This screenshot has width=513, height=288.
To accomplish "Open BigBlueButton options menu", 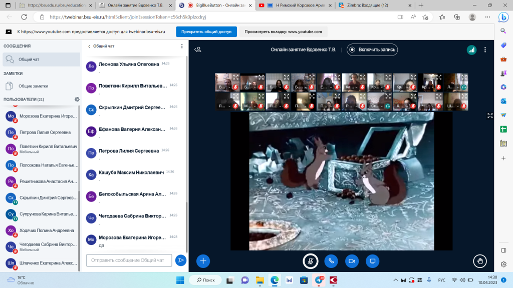I will click(x=485, y=50).
